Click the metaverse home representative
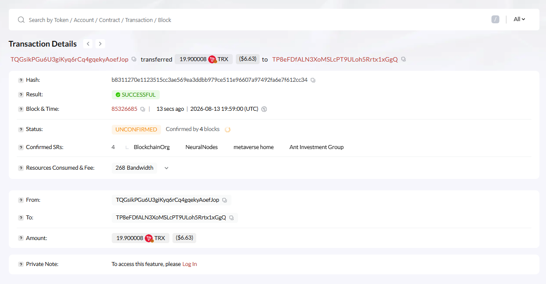546x284 pixels. coord(253,147)
